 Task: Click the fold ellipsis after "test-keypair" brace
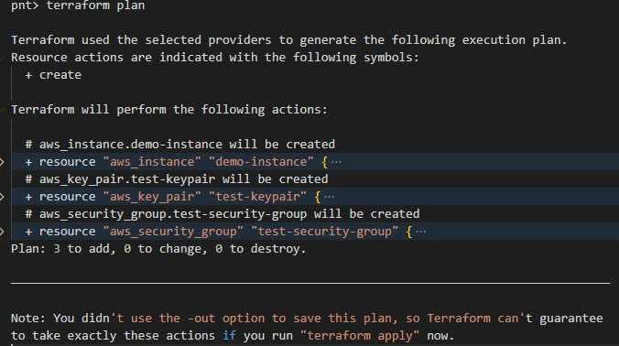tap(330, 197)
